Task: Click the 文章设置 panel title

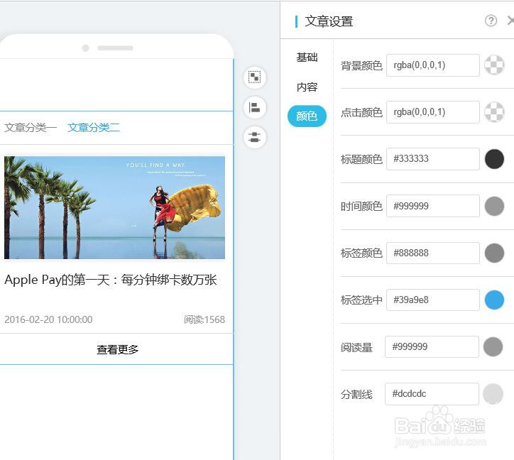Action: pos(329,21)
